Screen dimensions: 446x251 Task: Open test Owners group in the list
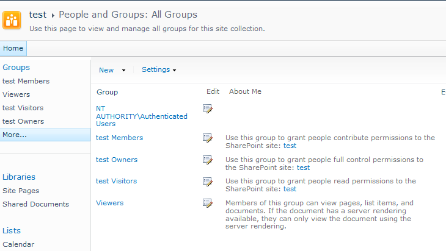pos(117,160)
